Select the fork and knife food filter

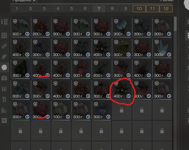click(x=4, y=99)
